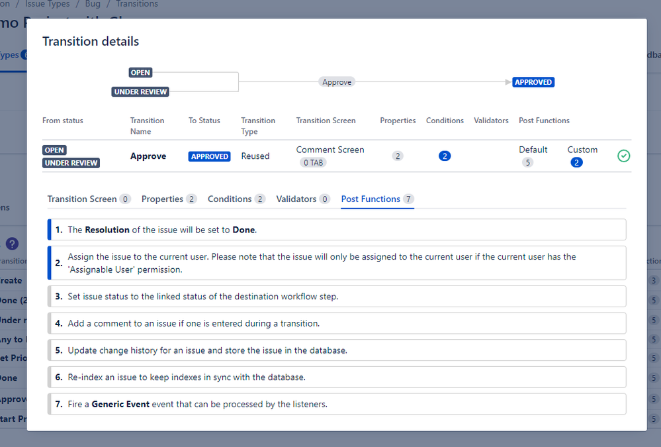
Task: Click the Comment Screen text
Action: pyautogui.click(x=330, y=150)
